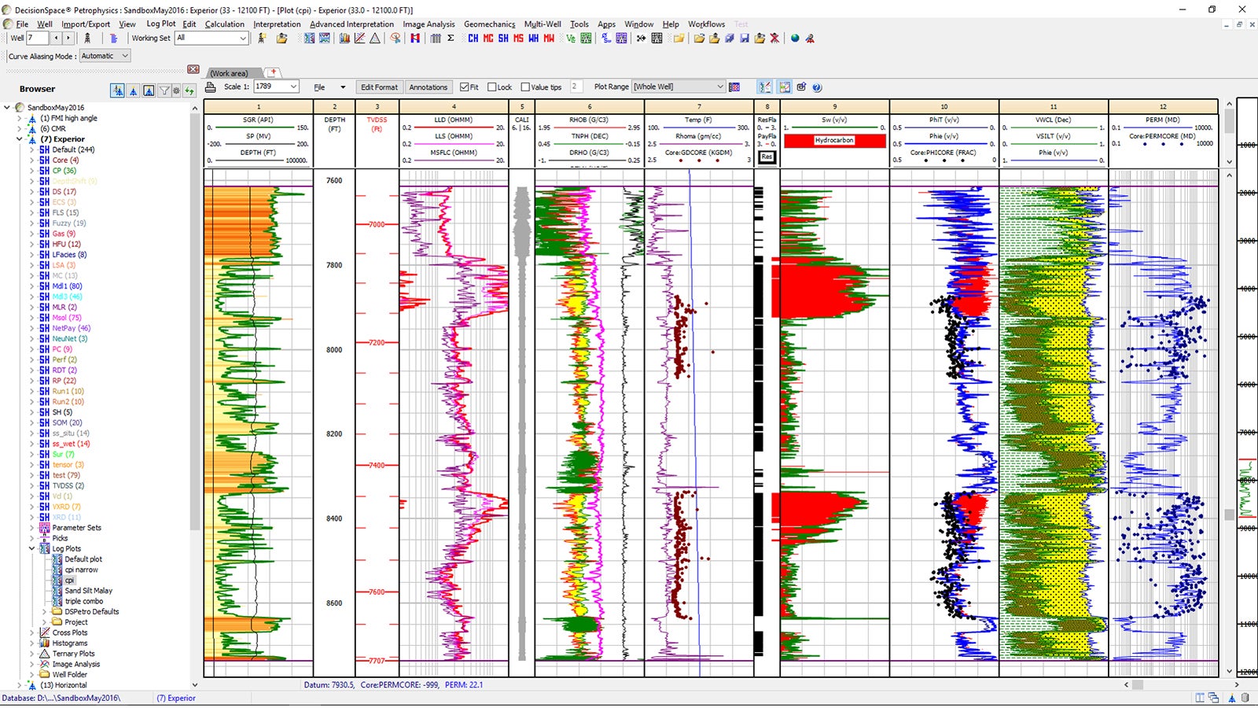Click the print icon beside Scale
Screen dimensions: 1258x708
(211, 87)
